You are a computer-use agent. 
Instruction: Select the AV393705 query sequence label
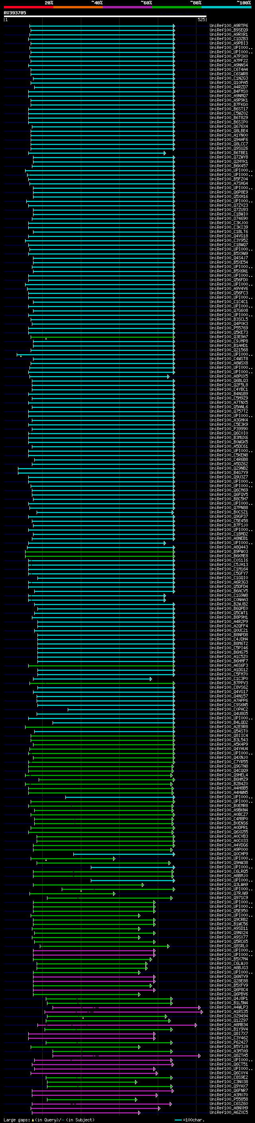(x=15, y=13)
